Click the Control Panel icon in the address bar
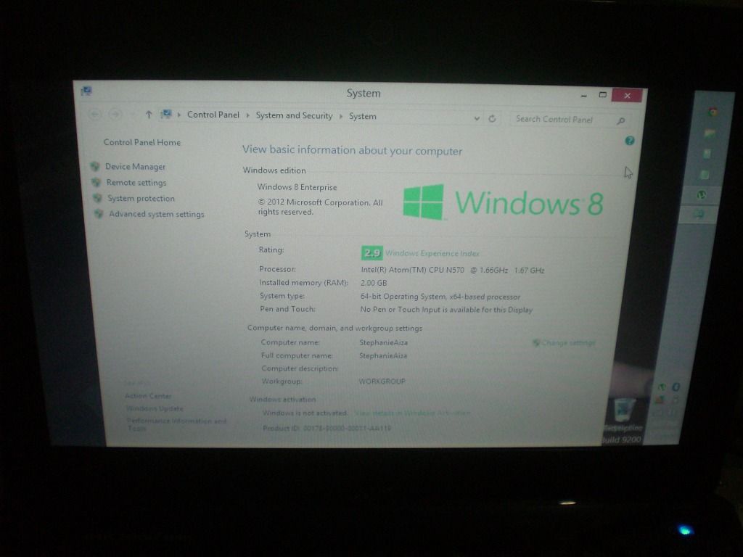Viewport: 743px width, 557px height. click(166, 114)
